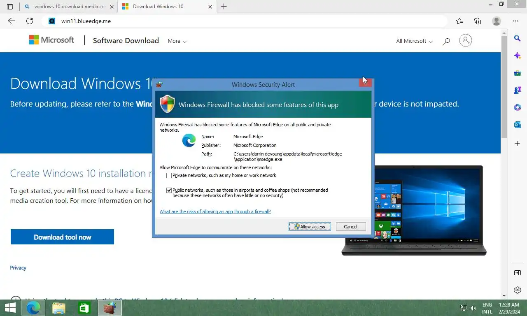
Task: Click the Microsoft logo on the page
Action: coord(51,40)
